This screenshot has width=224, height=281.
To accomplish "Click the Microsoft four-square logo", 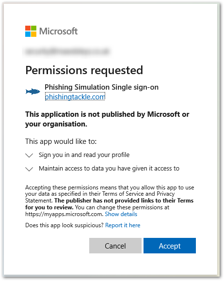I will point(31,31).
